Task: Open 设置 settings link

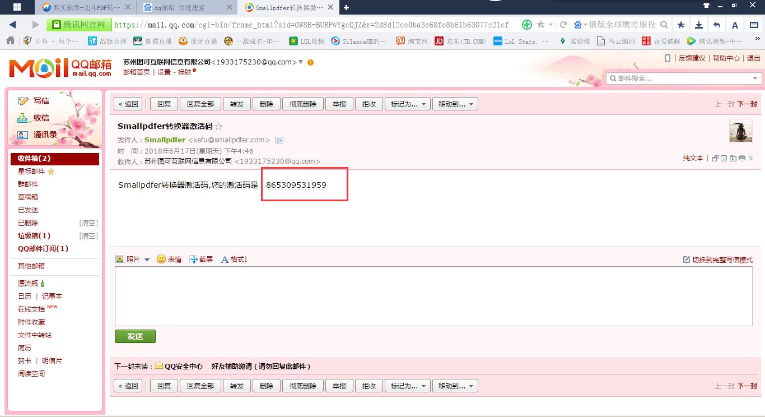Action: [x=164, y=72]
